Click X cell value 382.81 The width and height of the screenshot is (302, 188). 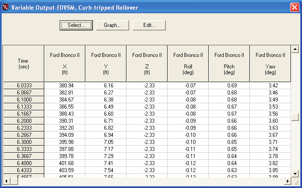tap(65, 93)
